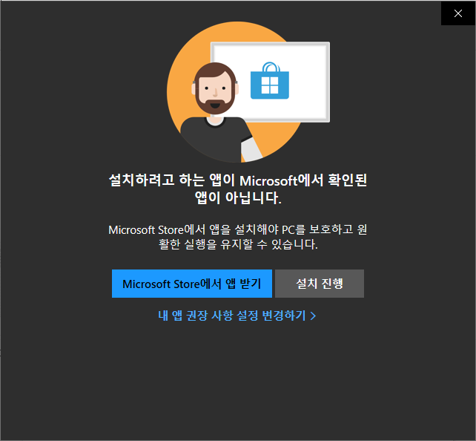The image size is (476, 441).
Task: Click the text 'Microsoft Store에서 앱을 설치해야 PC를 보호하고'
Action: 231,229
